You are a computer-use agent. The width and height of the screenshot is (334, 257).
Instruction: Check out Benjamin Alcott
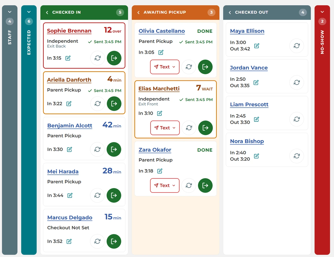[x=114, y=149]
